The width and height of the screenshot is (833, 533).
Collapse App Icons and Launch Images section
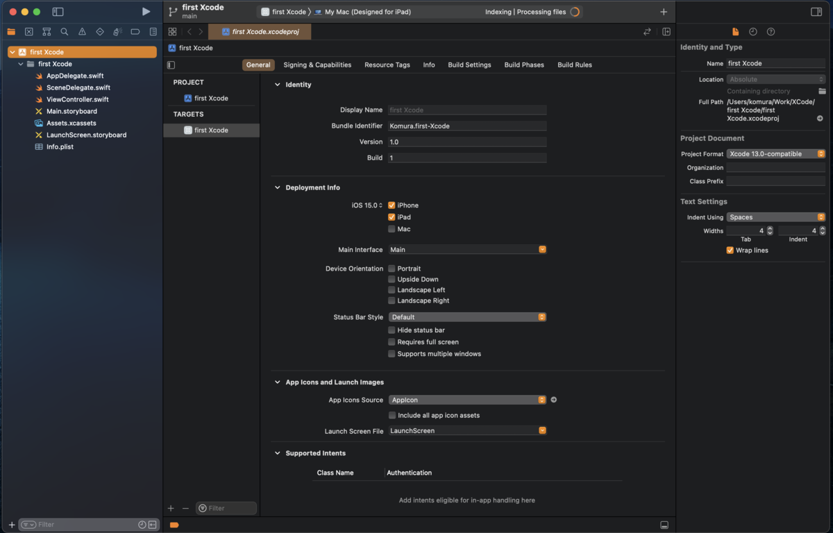pyautogui.click(x=278, y=382)
